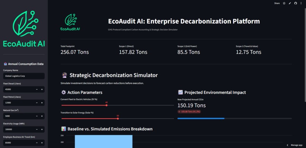Image resolution: width=306 pixels, height=148 pixels.
Task: Click the Scope 3 12.75 Tons value
Action: point(248,52)
